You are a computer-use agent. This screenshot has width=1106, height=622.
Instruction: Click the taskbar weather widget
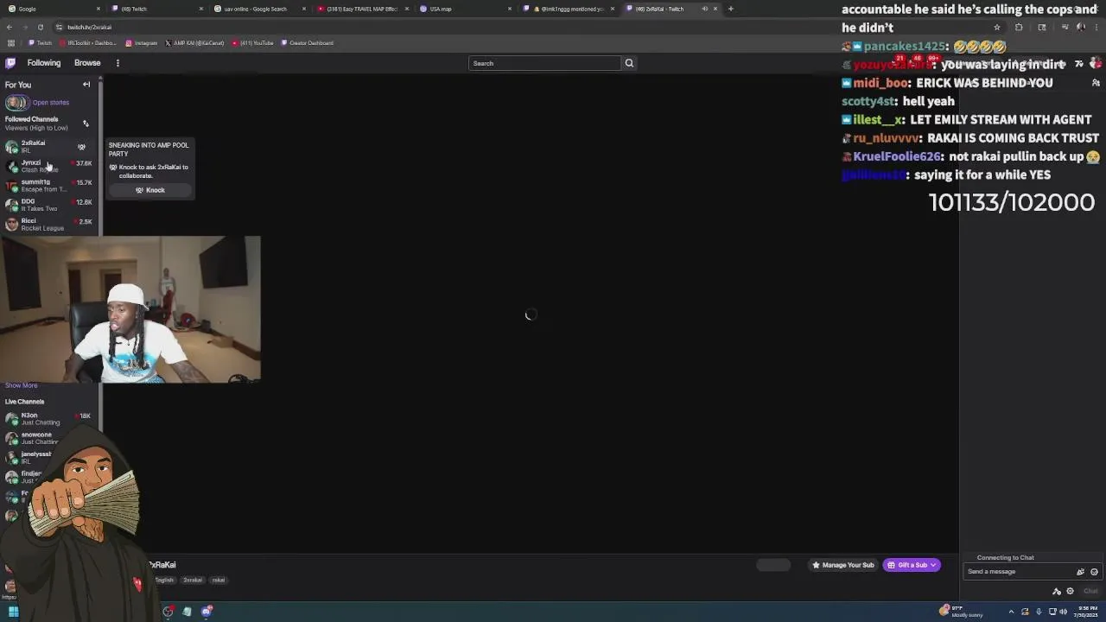[963, 611]
